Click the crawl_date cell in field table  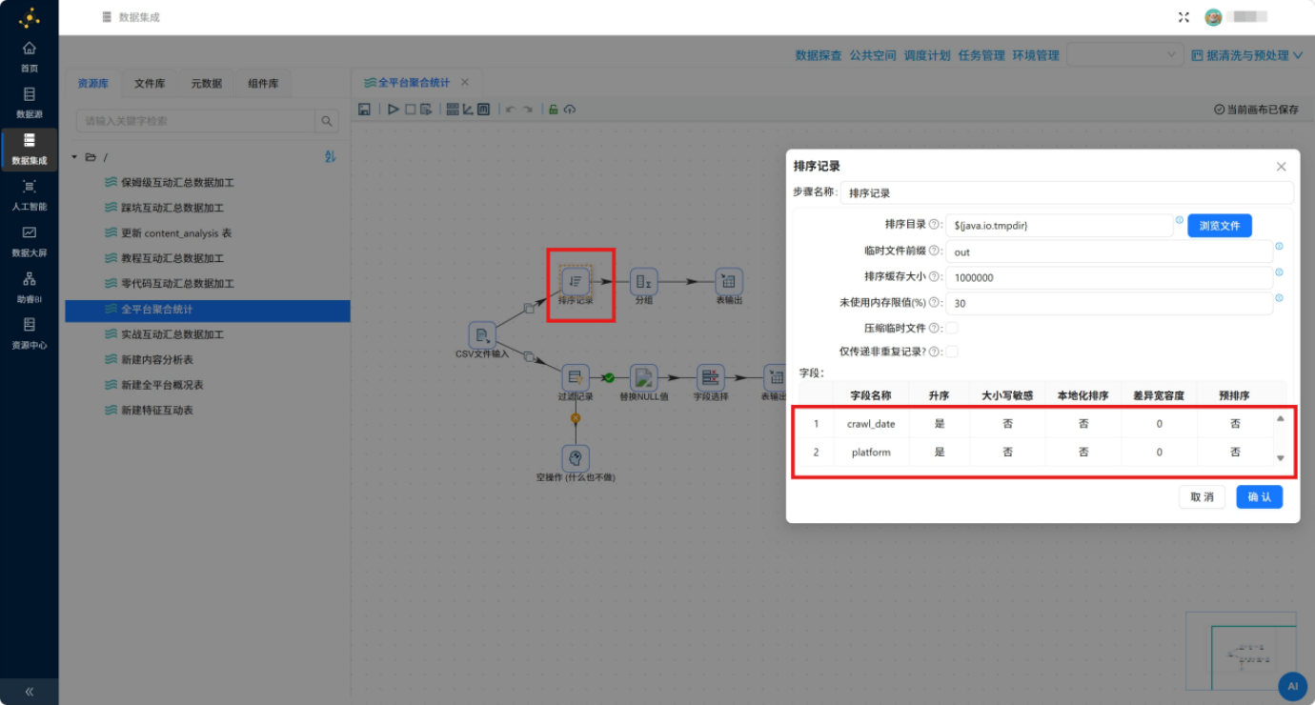[x=871, y=424]
